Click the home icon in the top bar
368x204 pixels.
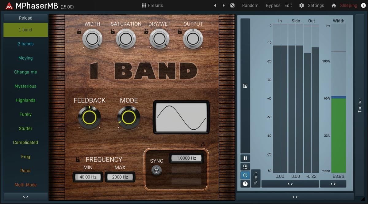[334, 6]
